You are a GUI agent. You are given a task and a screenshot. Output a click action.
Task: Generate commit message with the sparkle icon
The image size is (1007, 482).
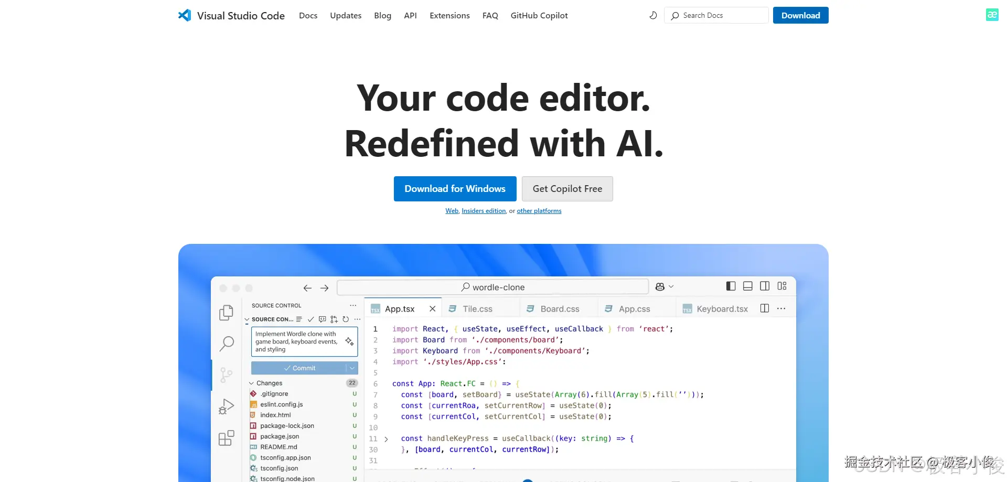point(349,341)
